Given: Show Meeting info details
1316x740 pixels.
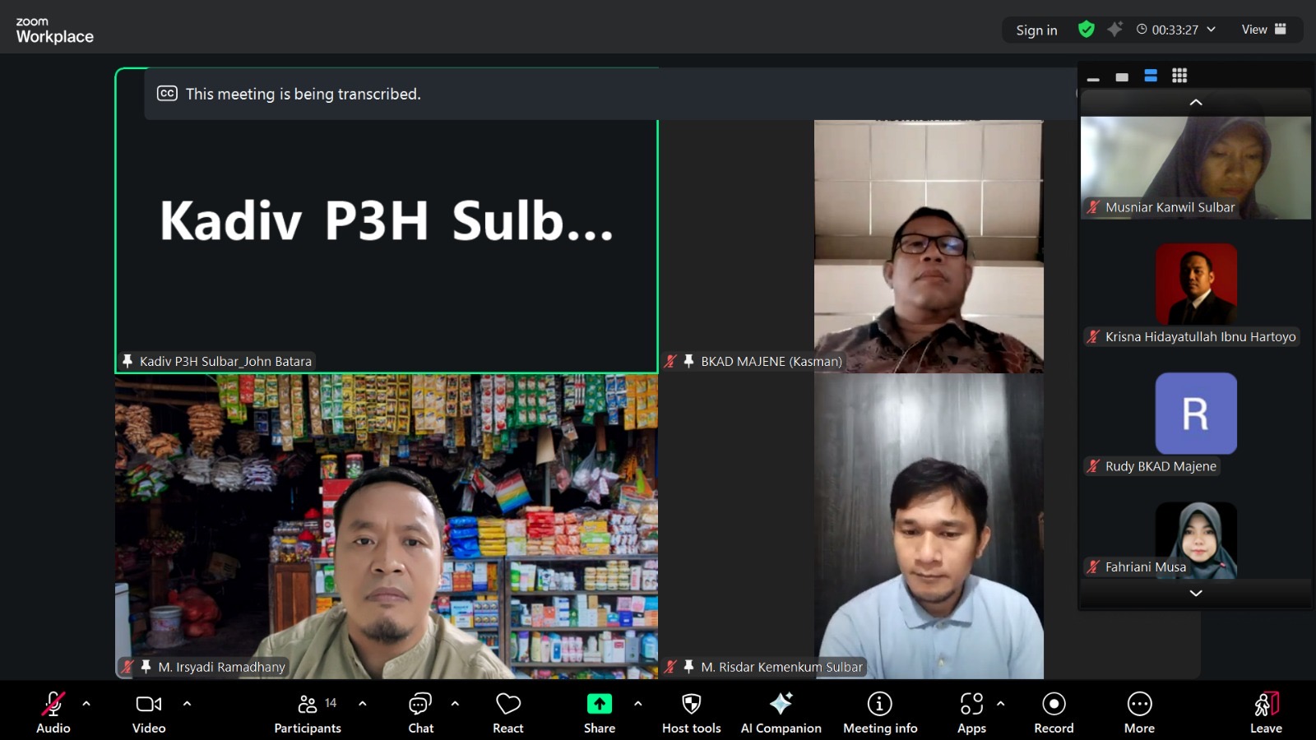Looking at the screenshot, I should click(x=879, y=711).
